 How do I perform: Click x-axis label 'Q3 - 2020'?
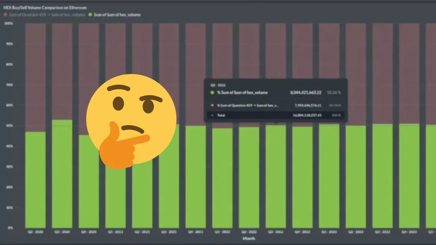point(62,232)
